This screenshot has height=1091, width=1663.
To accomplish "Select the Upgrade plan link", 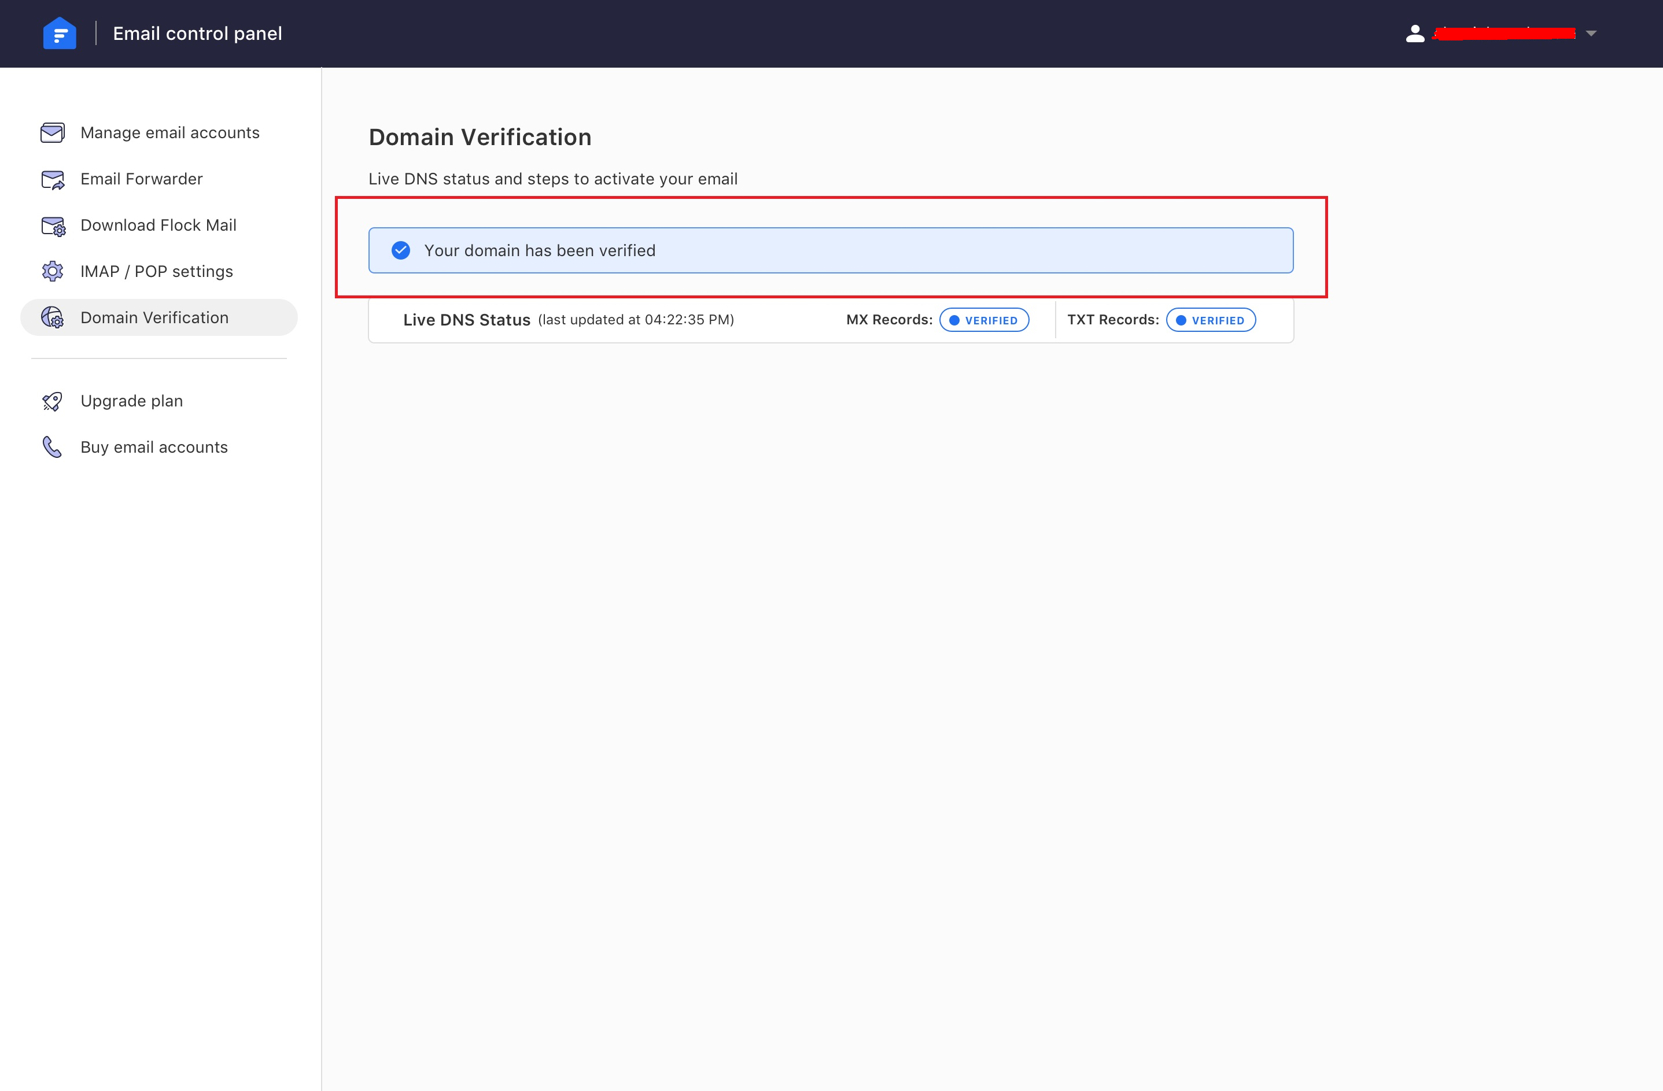I will tap(131, 401).
